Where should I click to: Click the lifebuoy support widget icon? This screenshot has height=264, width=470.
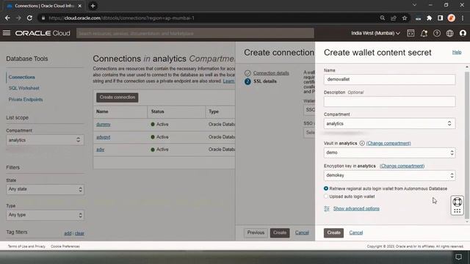coord(457,202)
